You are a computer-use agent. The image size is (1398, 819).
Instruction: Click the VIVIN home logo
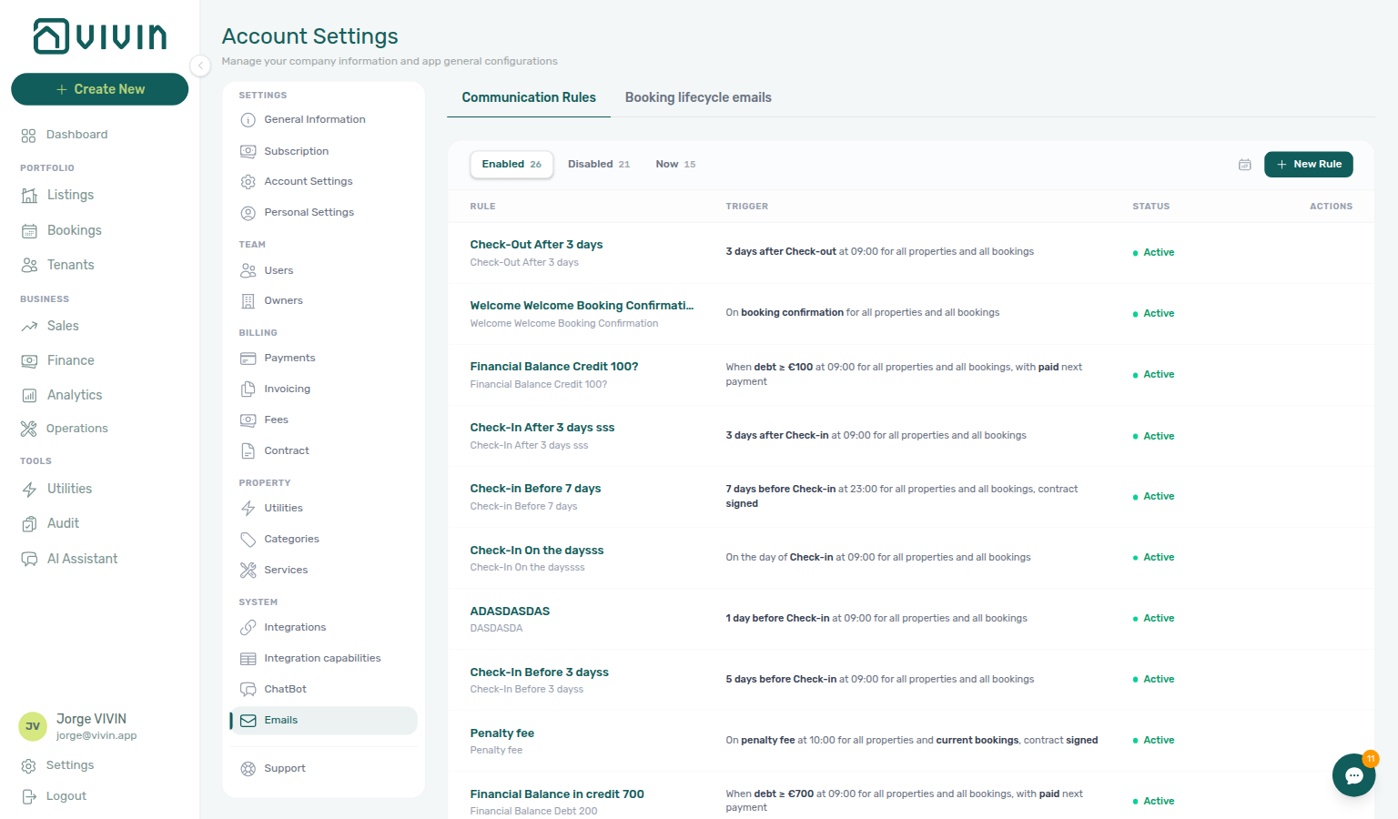pos(100,36)
